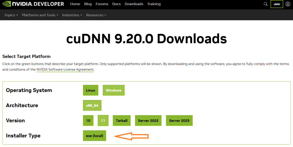Open the NVIDIA Software License Agreement link
The image size is (293, 147).
point(65,70)
